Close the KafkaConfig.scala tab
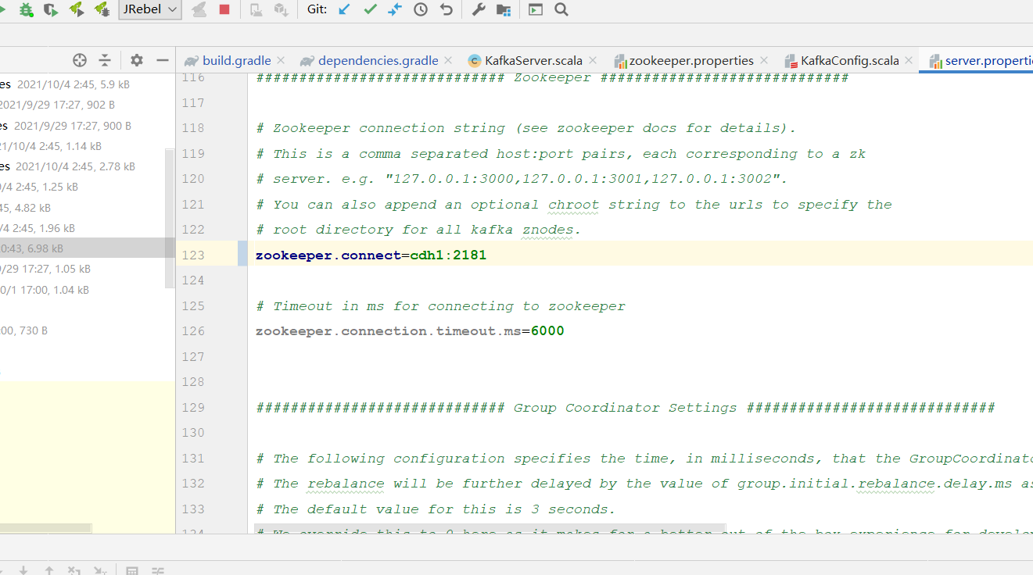 click(x=909, y=60)
